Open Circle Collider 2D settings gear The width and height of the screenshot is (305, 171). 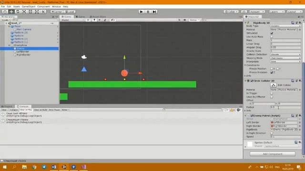click(x=300, y=81)
